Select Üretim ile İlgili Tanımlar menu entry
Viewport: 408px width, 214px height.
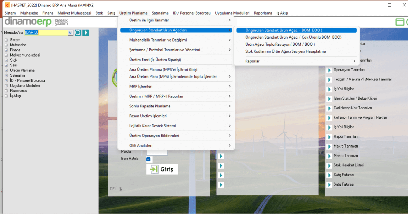tap(176, 20)
